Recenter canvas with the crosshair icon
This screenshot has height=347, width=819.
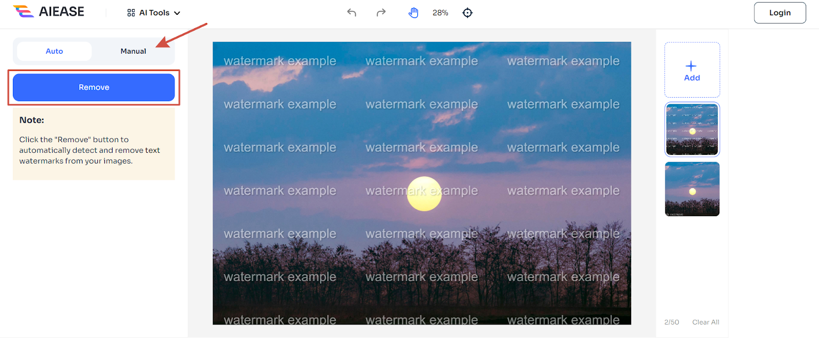pyautogui.click(x=467, y=13)
